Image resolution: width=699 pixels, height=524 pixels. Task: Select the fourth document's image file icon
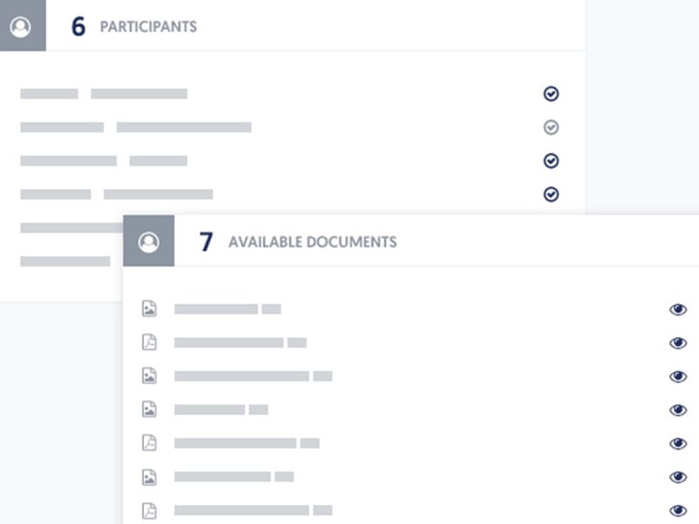(149, 409)
